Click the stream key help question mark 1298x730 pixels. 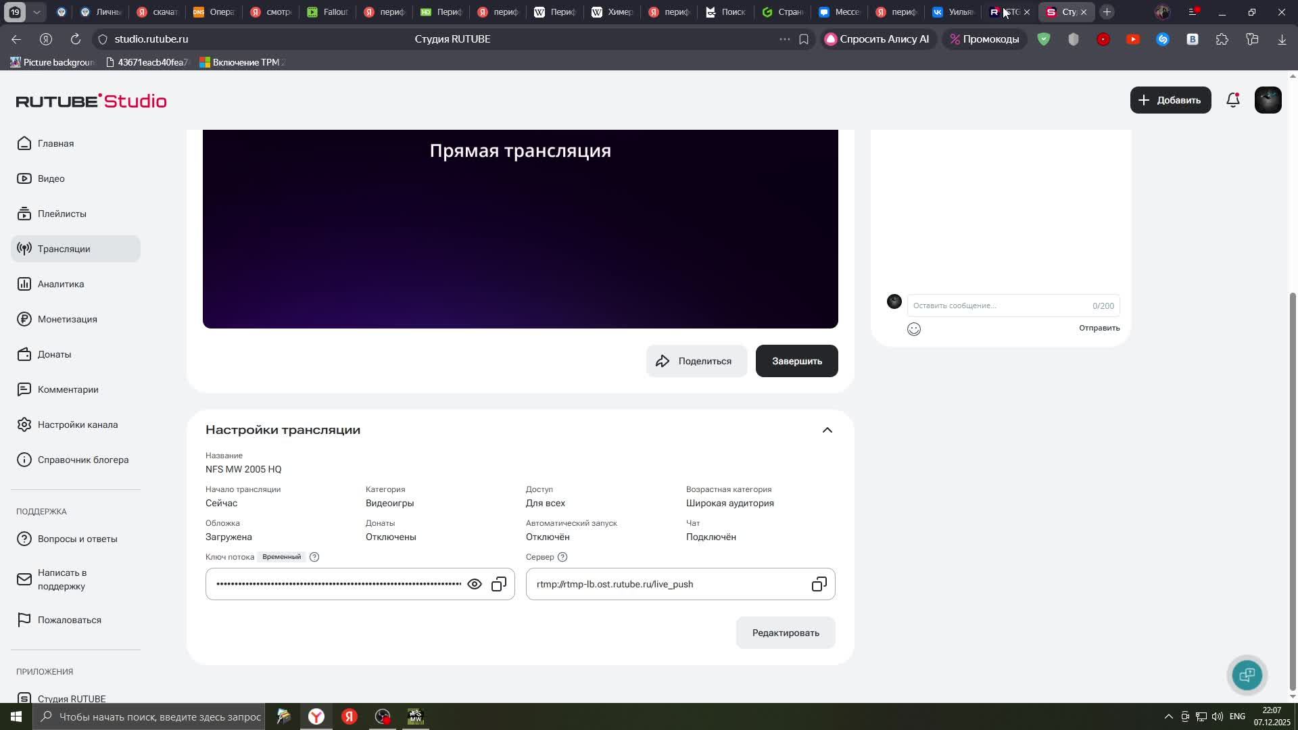[x=314, y=557]
